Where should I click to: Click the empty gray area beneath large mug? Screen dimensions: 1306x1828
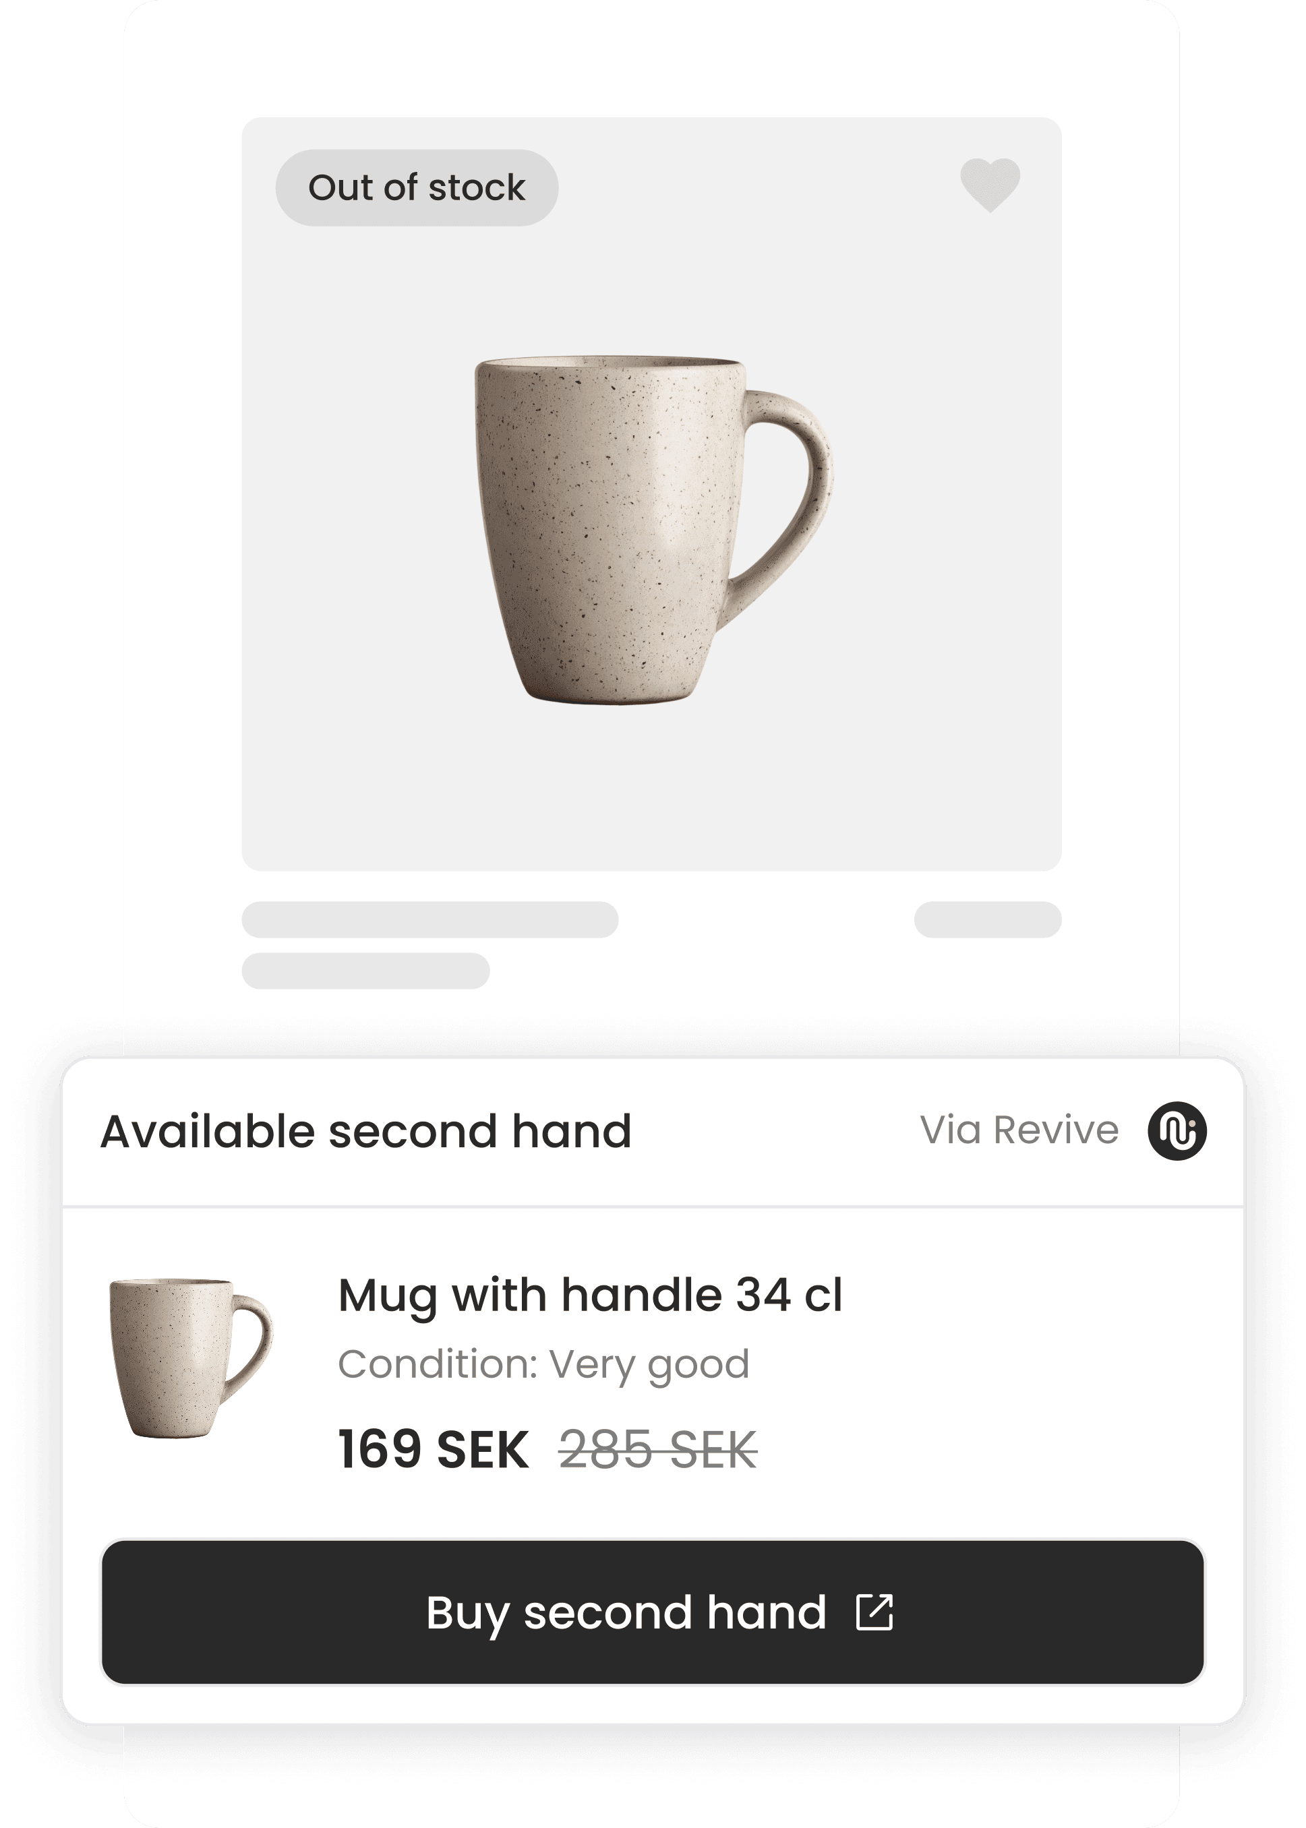point(651,788)
